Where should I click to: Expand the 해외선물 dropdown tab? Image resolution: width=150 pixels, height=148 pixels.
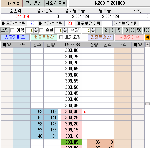[x=56, y=3]
